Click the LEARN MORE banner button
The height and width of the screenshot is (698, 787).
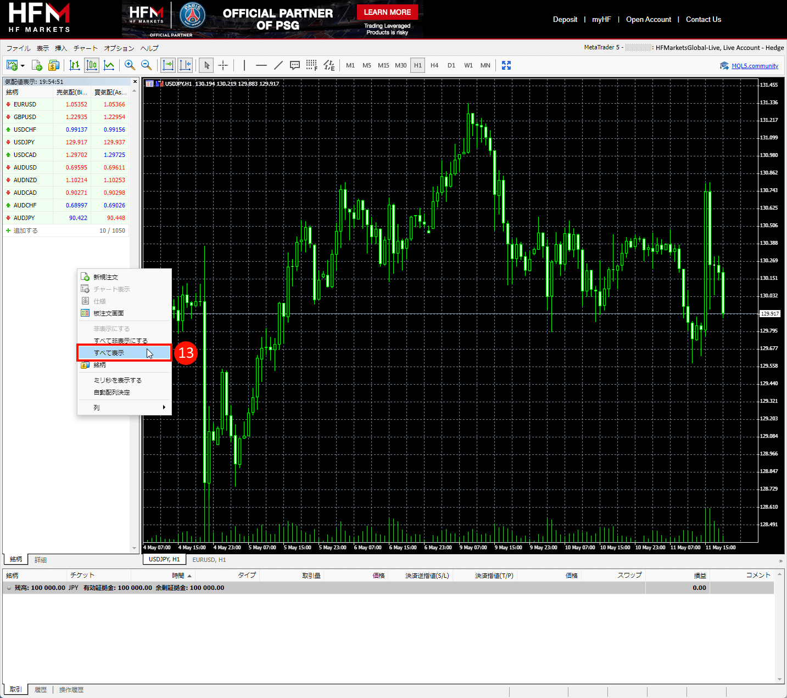pos(387,12)
